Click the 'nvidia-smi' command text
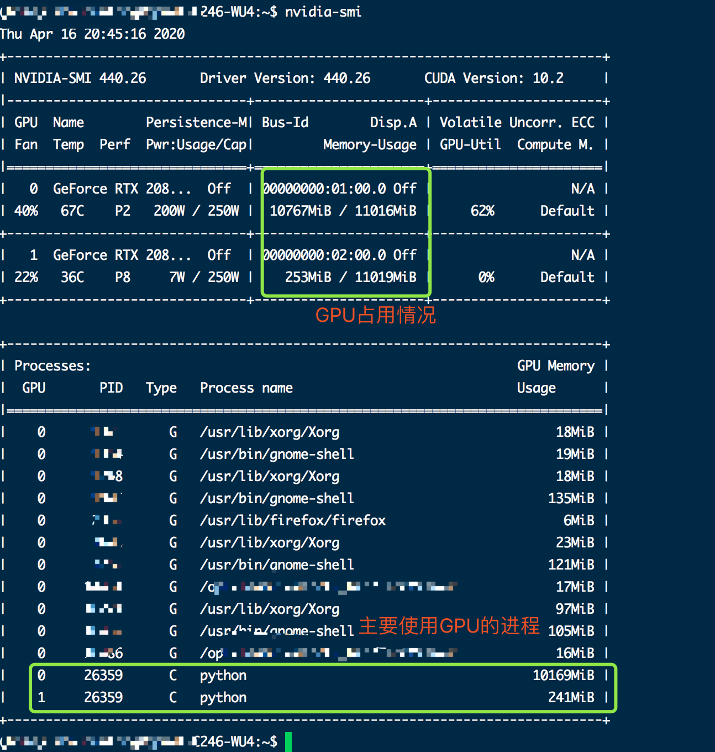This screenshot has width=715, height=752. pyautogui.click(x=323, y=12)
